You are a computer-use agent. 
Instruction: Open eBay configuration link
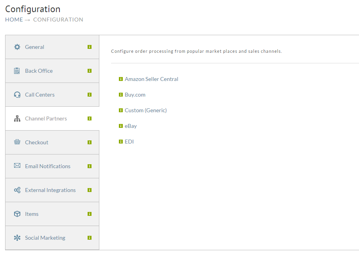coord(131,126)
